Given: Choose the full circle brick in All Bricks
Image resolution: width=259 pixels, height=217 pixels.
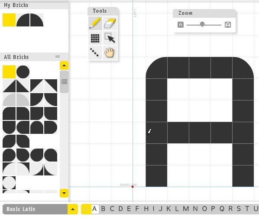Looking at the screenshot, I should [x=23, y=72].
